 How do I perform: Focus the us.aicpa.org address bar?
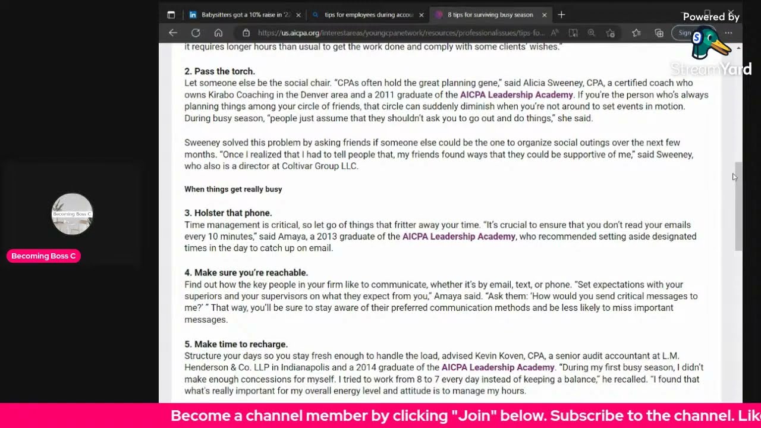point(401,33)
